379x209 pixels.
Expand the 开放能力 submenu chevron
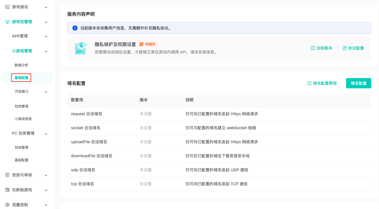click(46, 92)
